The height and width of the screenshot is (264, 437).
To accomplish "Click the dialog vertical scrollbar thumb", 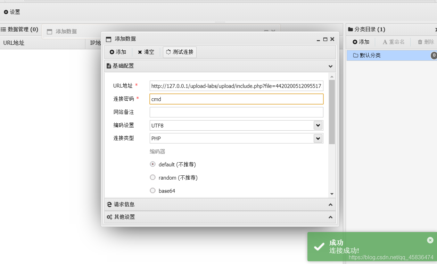I will 332,112.
